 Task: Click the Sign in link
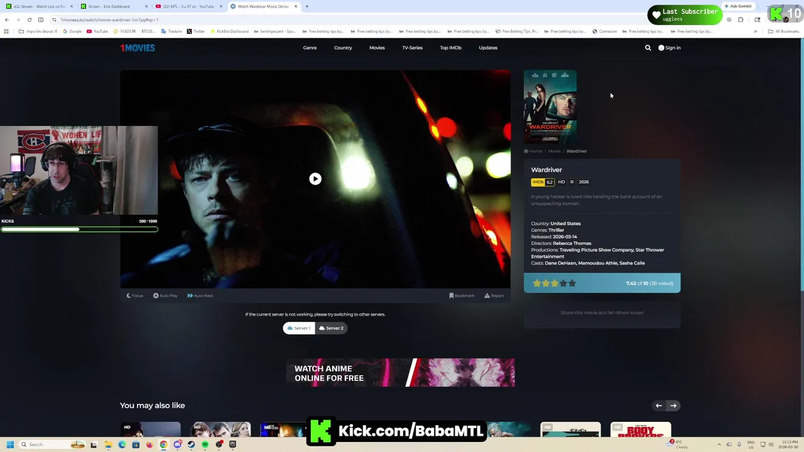(670, 48)
